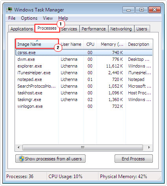Click the End Process button
The height and width of the screenshot is (186, 167).
tap(134, 159)
